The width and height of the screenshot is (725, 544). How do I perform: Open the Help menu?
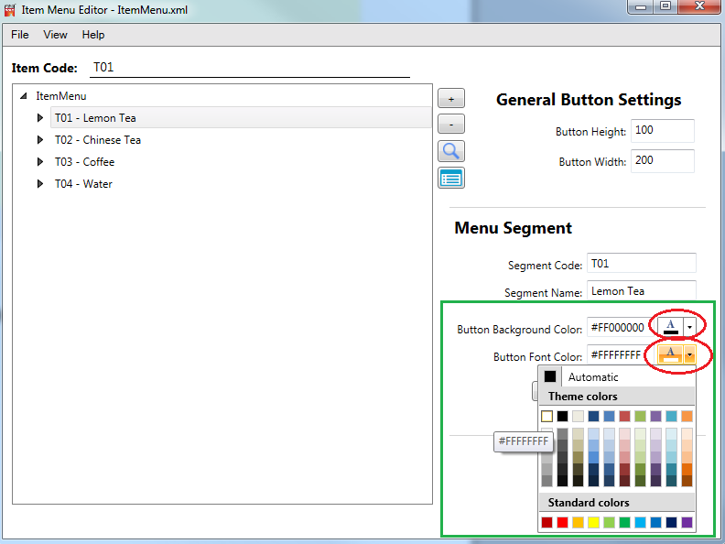(93, 35)
